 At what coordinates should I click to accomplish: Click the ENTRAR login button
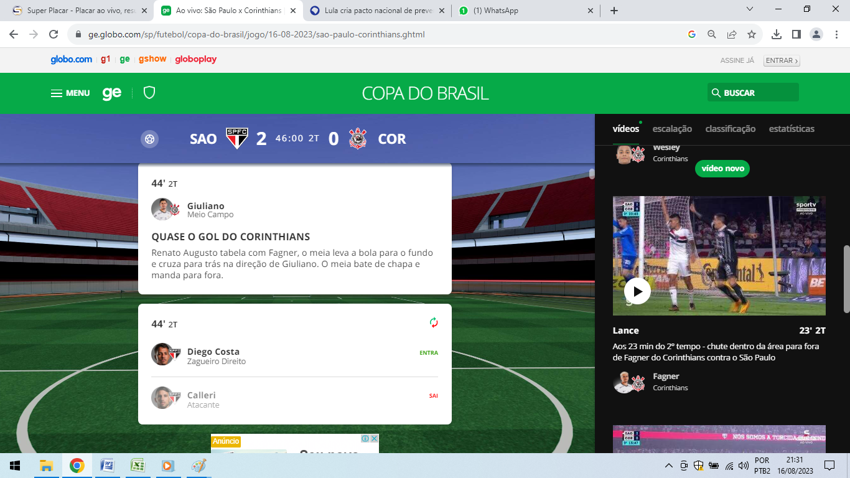click(782, 60)
